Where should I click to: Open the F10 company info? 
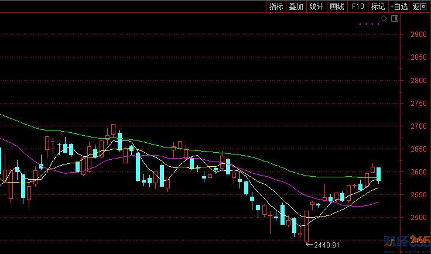point(358,6)
